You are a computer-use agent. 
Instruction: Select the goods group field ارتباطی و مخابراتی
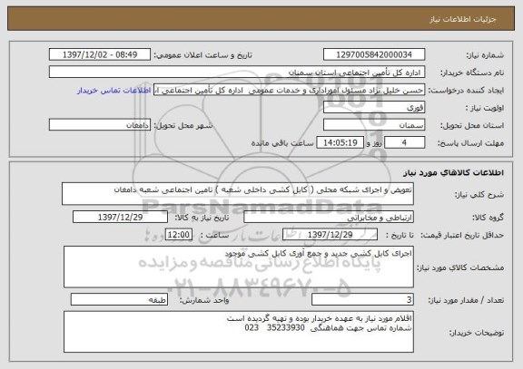[x=329, y=218]
